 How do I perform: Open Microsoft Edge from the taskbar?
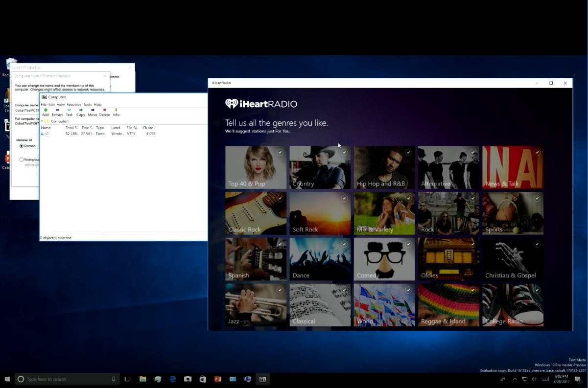[173, 379]
